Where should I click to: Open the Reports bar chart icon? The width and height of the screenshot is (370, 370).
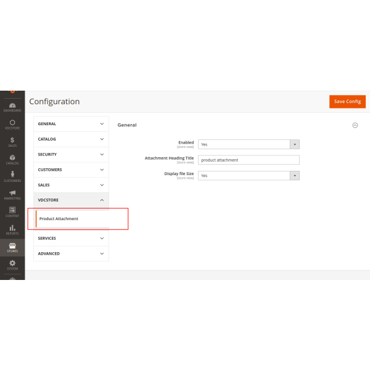point(12,229)
